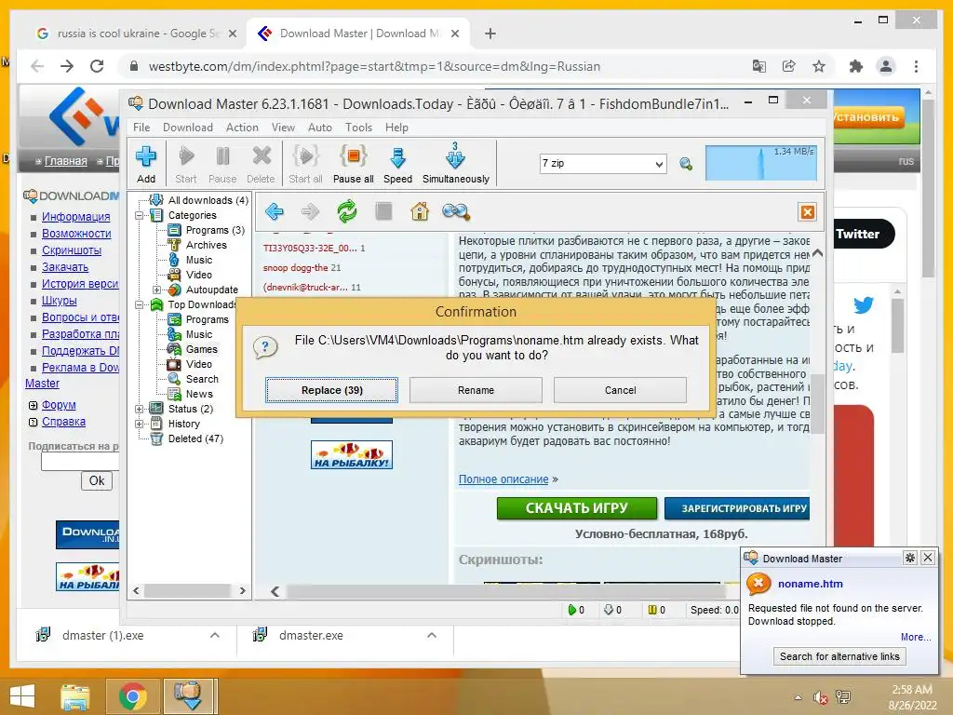Select Deleted (47) tree item
The width and height of the screenshot is (953, 715).
point(195,439)
